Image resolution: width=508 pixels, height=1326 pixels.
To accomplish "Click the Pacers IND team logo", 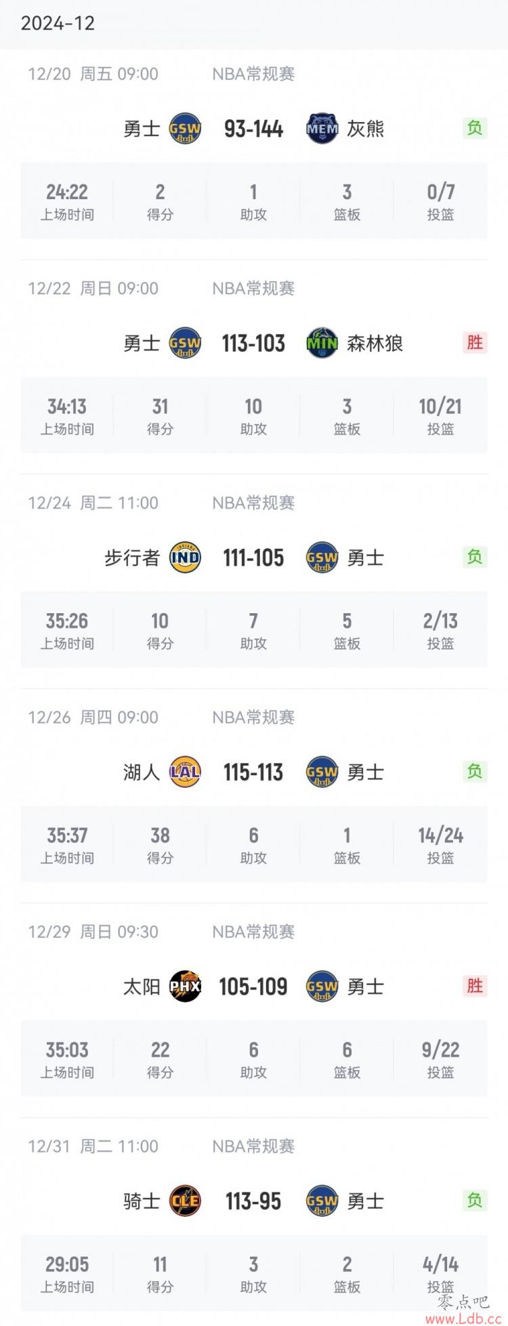I will coord(185,558).
